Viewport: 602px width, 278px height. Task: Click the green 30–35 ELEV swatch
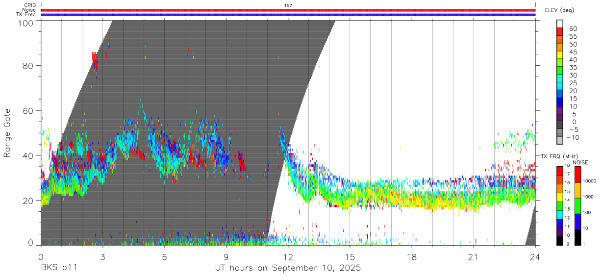tap(560, 71)
